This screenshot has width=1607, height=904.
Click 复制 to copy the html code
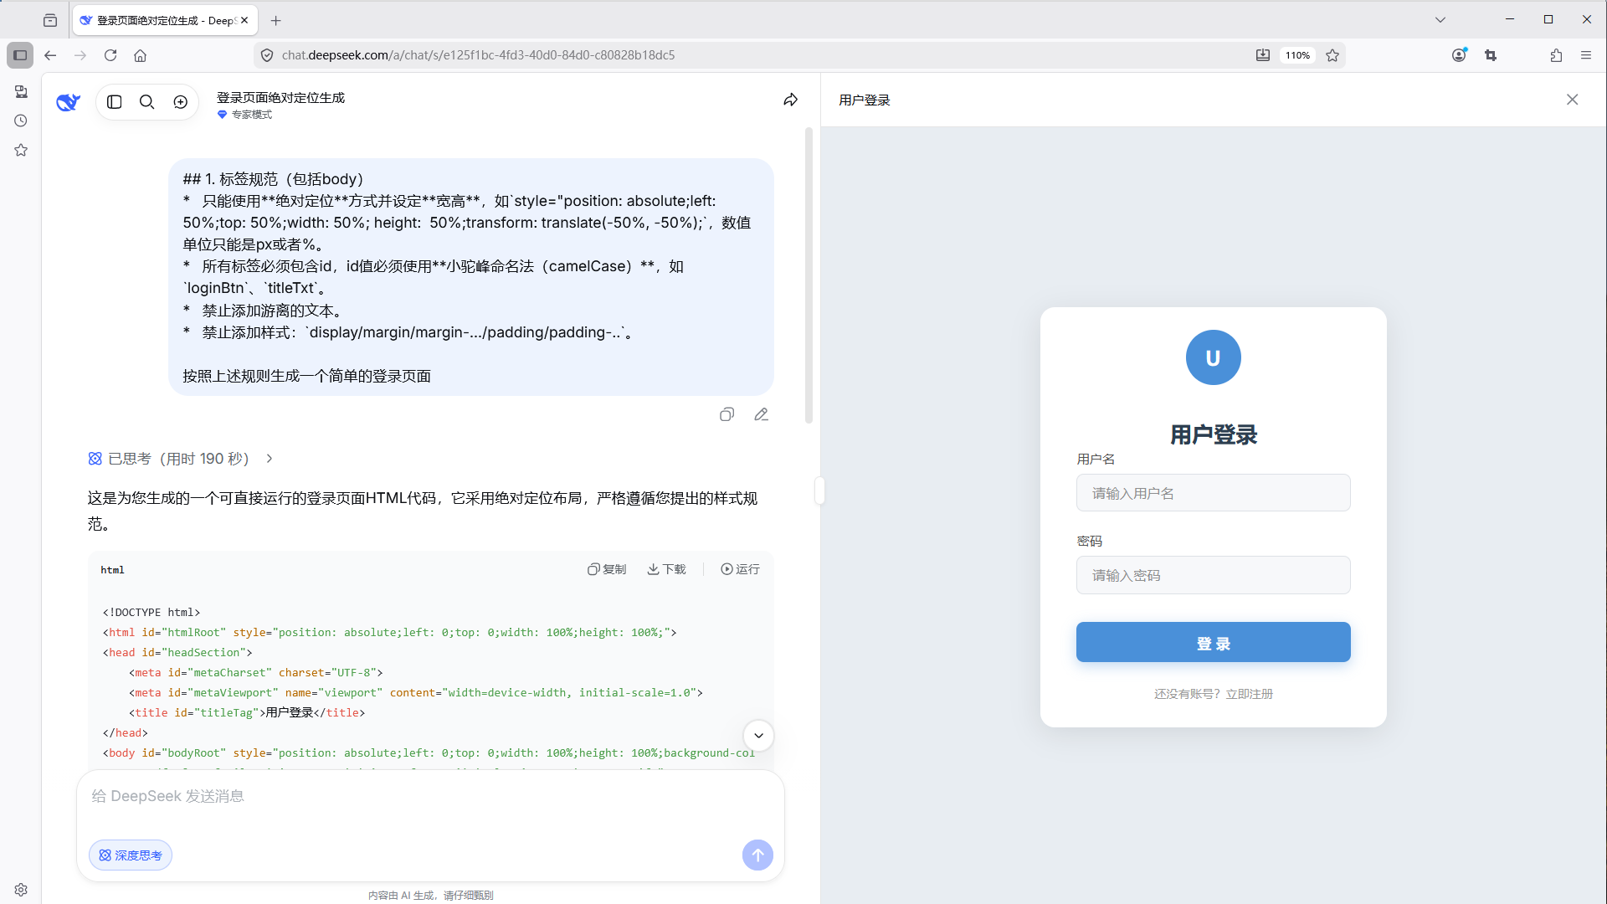tap(607, 569)
